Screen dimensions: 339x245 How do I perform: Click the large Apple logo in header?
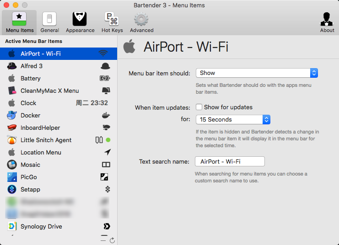tap(129, 46)
